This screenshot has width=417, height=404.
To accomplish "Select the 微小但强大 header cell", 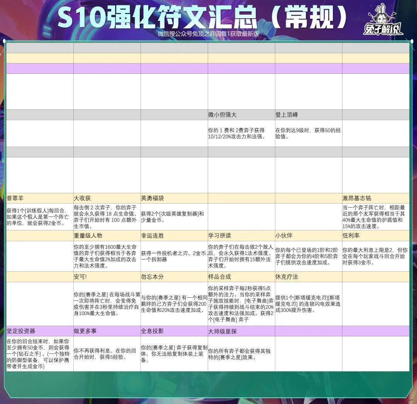I will coord(241,115).
